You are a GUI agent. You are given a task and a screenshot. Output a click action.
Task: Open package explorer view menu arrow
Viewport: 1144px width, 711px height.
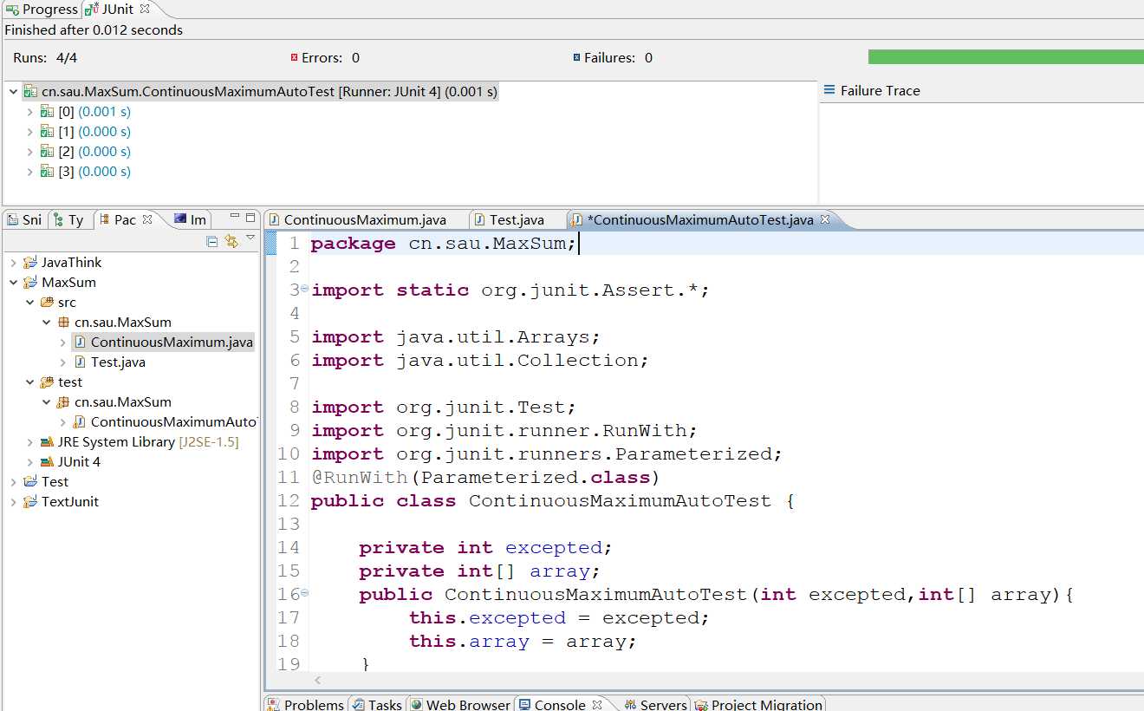point(250,238)
